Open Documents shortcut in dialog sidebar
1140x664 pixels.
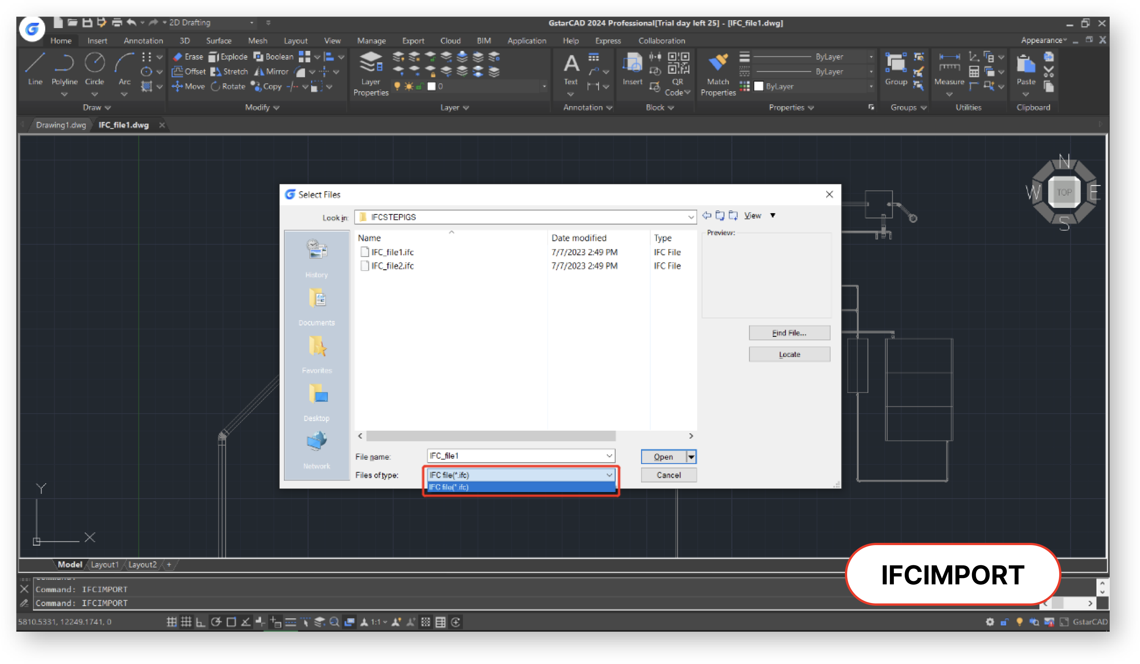(x=317, y=307)
